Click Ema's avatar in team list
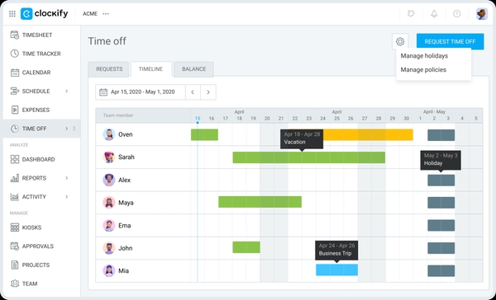The image size is (496, 300). coord(109,225)
